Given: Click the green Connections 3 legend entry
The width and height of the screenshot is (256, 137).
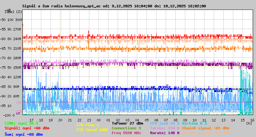Looking at the screenshot, I should click(x=126, y=128).
